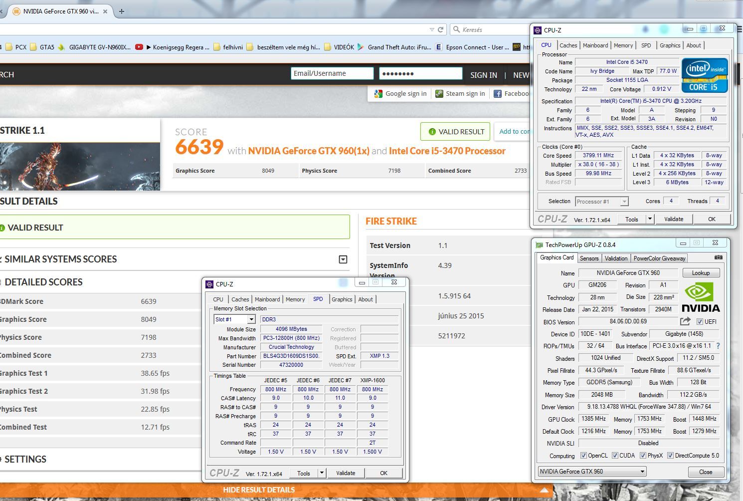This screenshot has height=501, width=743.
Task: Toggle the CUDA checkbox in GPU-Z
Action: (x=615, y=456)
